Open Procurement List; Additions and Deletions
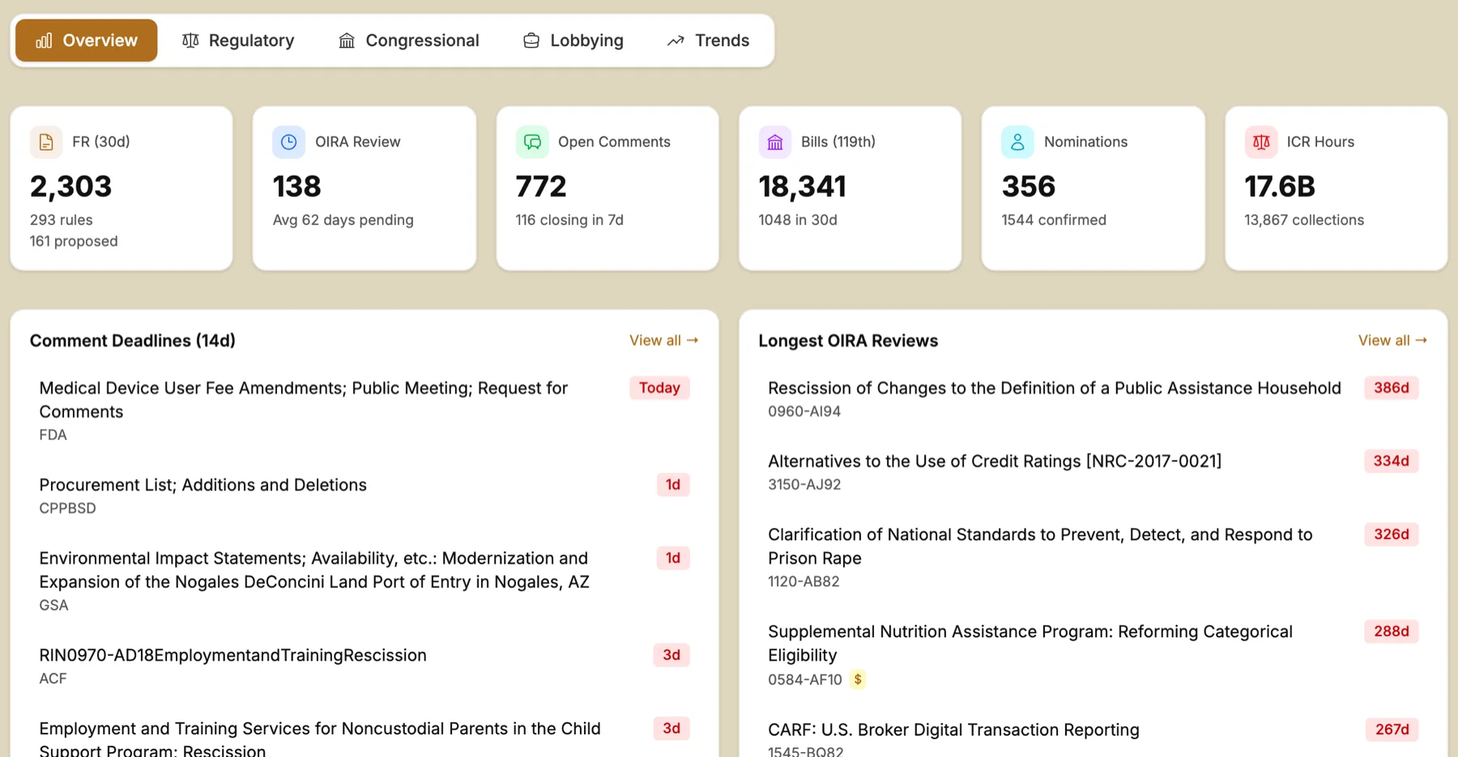Image resolution: width=1458 pixels, height=757 pixels. tap(203, 485)
